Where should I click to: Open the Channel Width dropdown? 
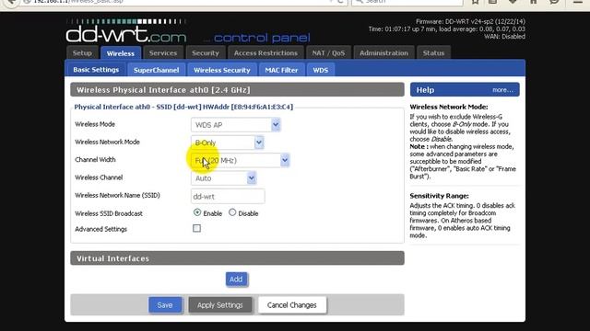click(240, 160)
